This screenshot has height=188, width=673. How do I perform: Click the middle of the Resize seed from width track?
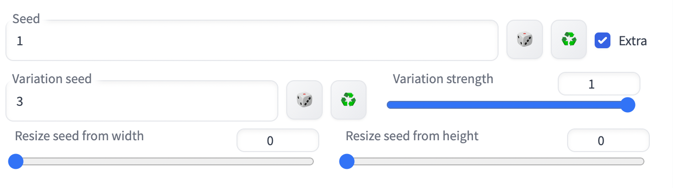coord(161,161)
